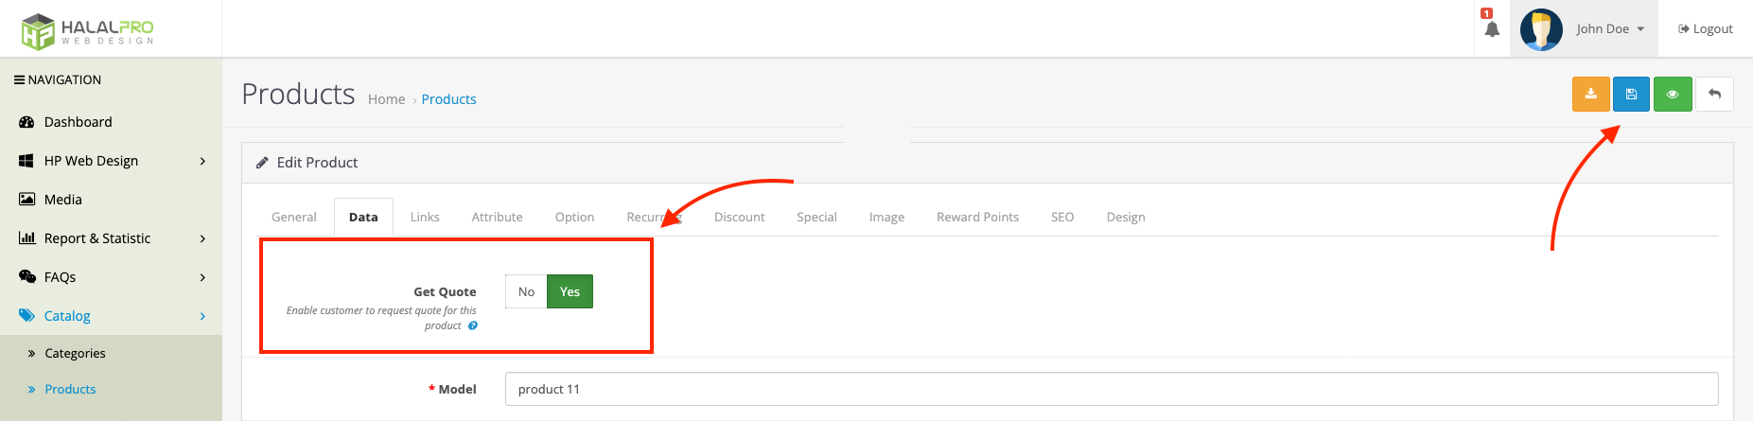Click the notification bell icon

coord(1492,29)
